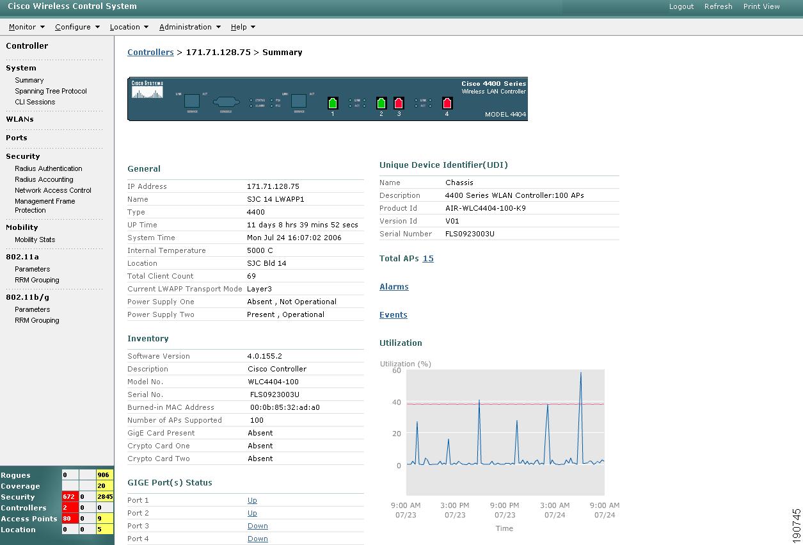Open Parameters under 802.11b/g
Viewport: 803px width, 545px height.
[x=33, y=309]
